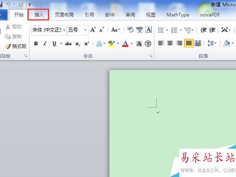Click the character border A icon
Screen dimensions: 236x177
[148, 30]
